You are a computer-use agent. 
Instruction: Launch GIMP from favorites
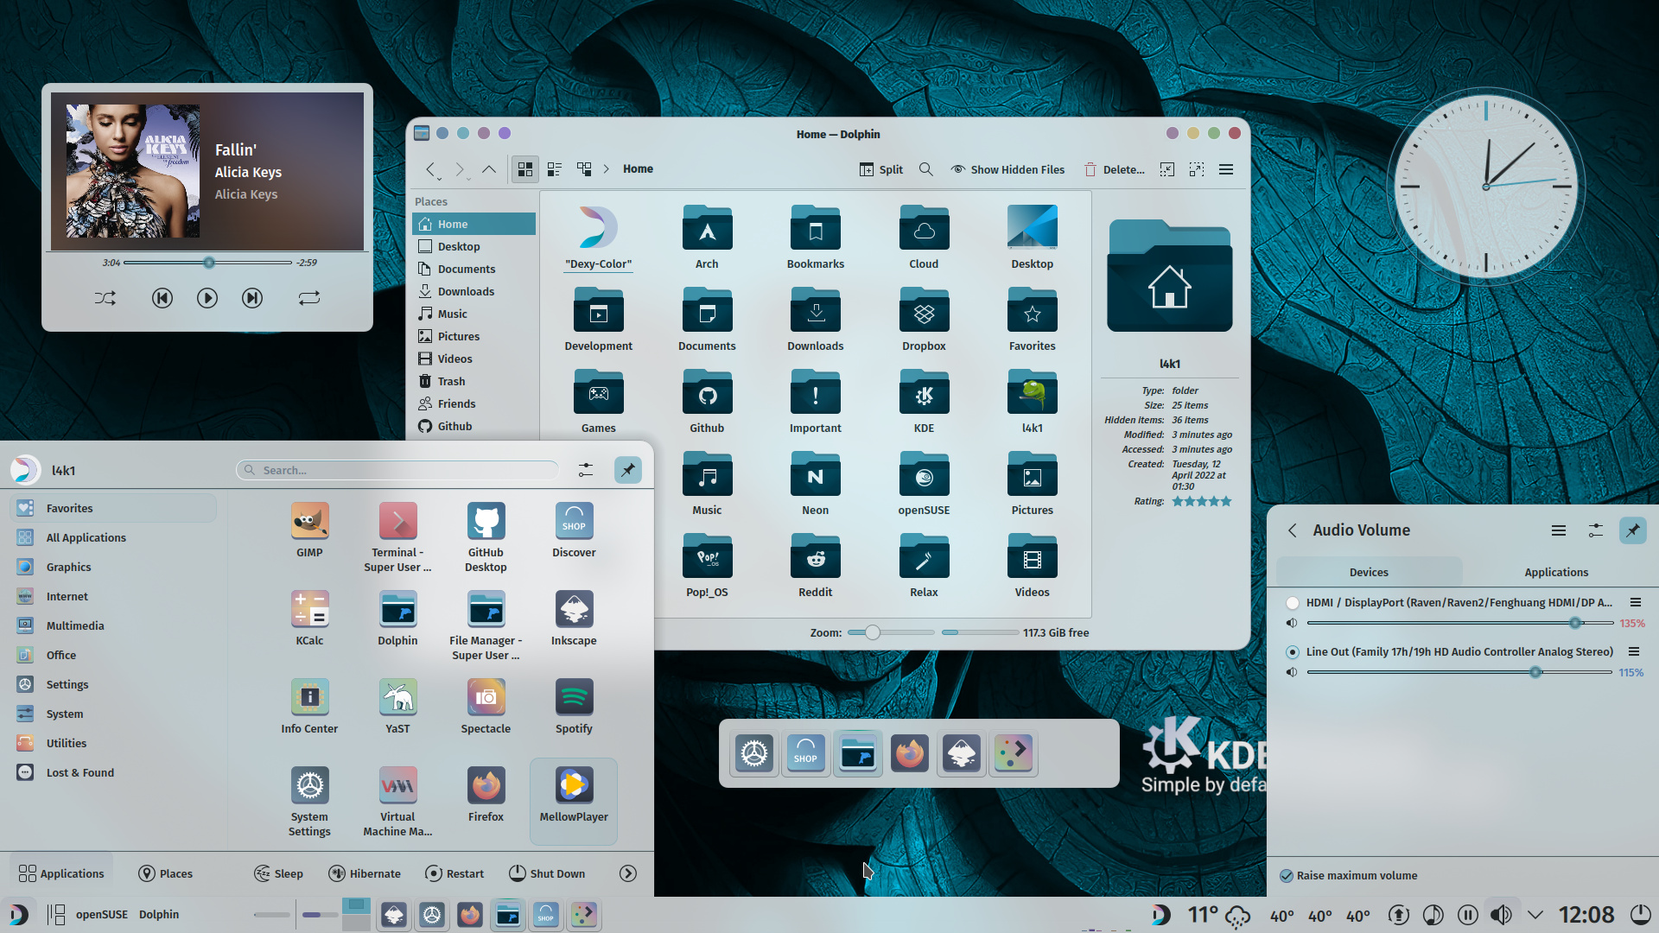309,530
